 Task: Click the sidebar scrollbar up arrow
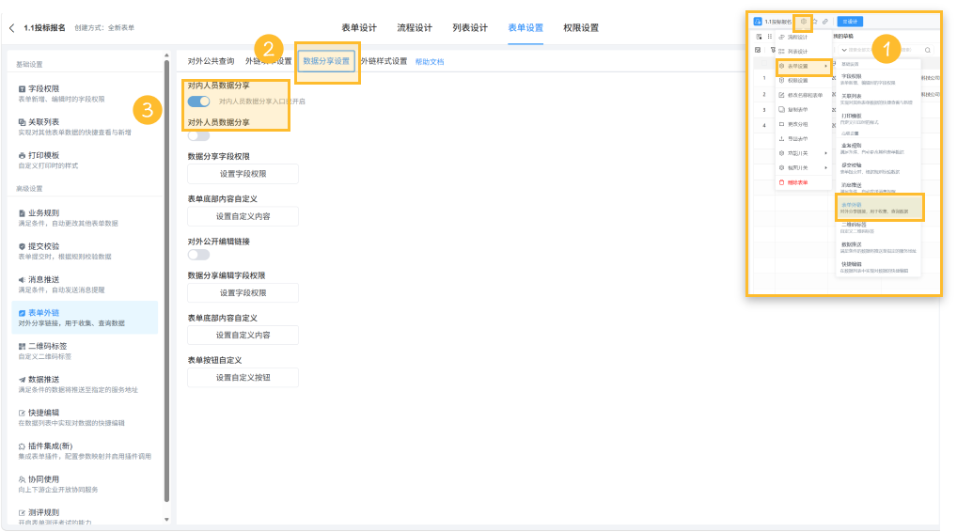tap(166, 55)
